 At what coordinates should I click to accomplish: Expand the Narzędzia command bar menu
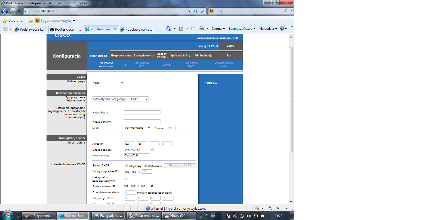tap(268, 29)
